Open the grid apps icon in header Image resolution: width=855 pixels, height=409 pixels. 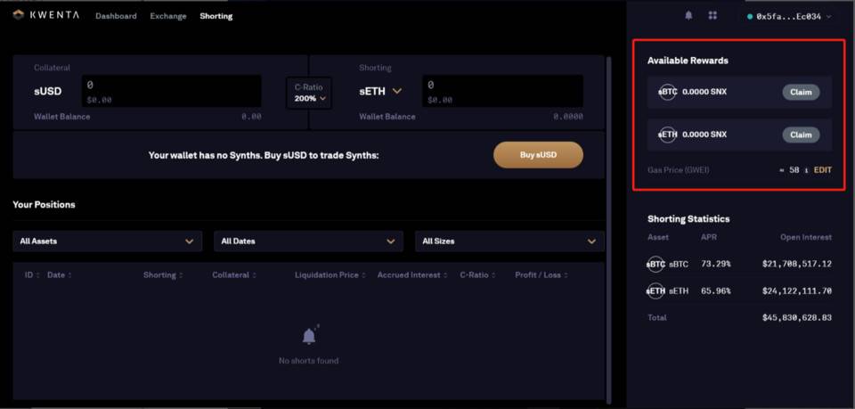[712, 16]
